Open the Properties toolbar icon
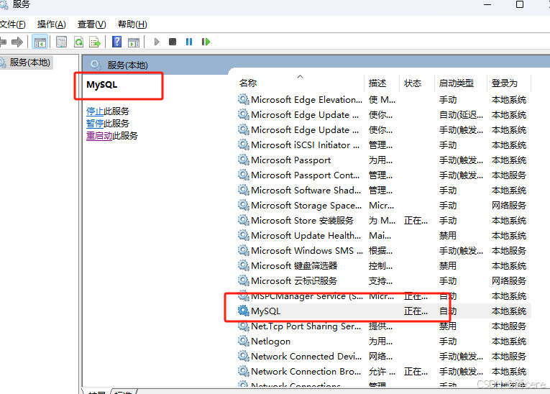Image resolution: width=550 pixels, height=394 pixels. point(61,42)
